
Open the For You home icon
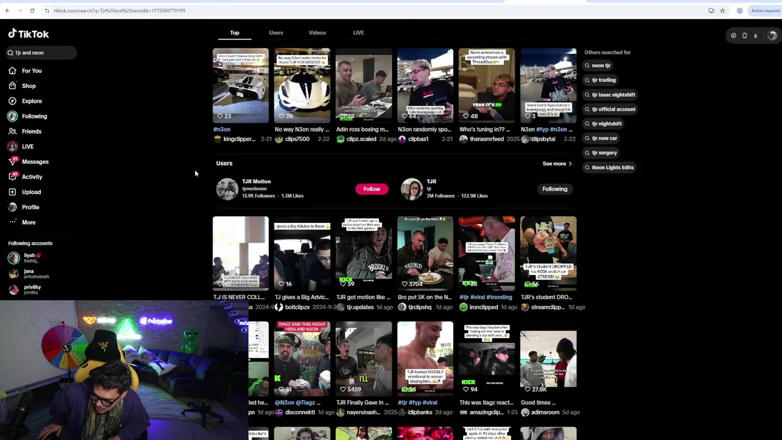[12, 71]
